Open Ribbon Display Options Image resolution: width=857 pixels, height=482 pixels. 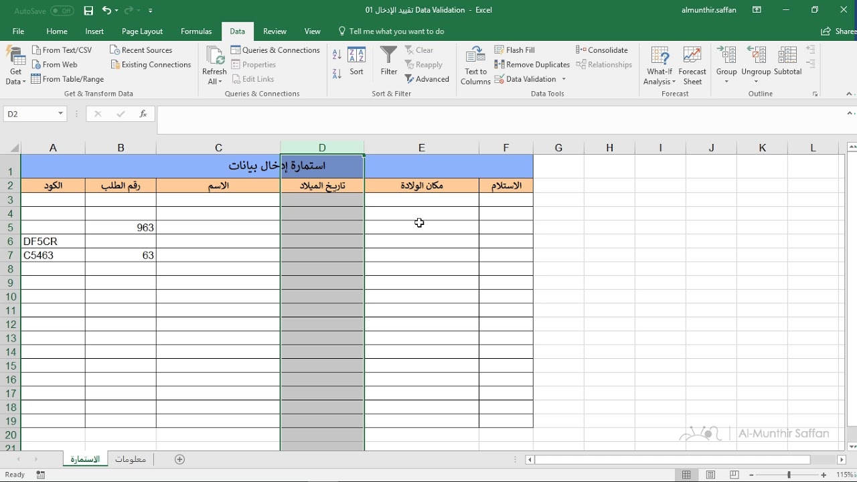click(757, 10)
